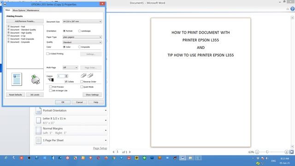Open the Document Size dropdown
This screenshot has width=295, height=166.
[x=82, y=22]
